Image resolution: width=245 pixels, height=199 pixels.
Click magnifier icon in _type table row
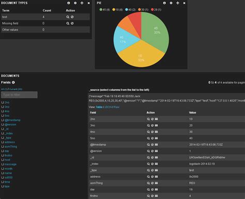(x=148, y=170)
